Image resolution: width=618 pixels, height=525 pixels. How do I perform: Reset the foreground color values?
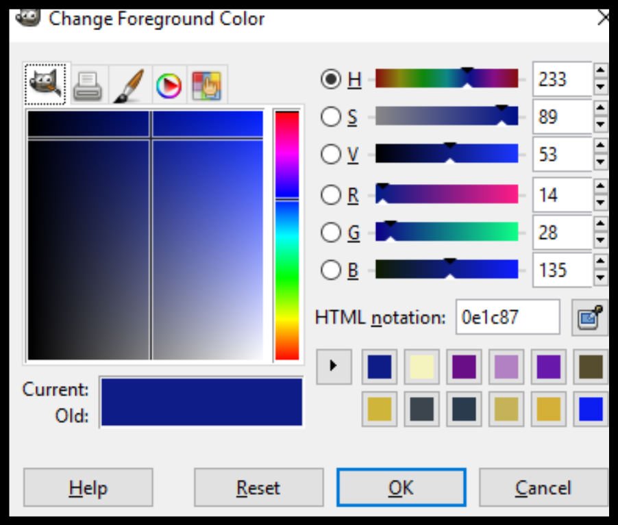tap(258, 487)
